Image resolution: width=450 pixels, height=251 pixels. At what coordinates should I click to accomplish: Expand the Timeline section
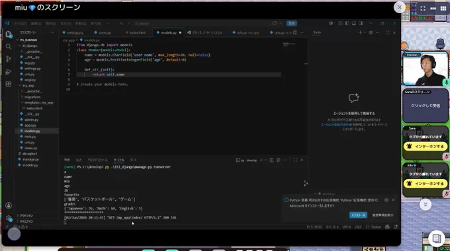click(25, 221)
